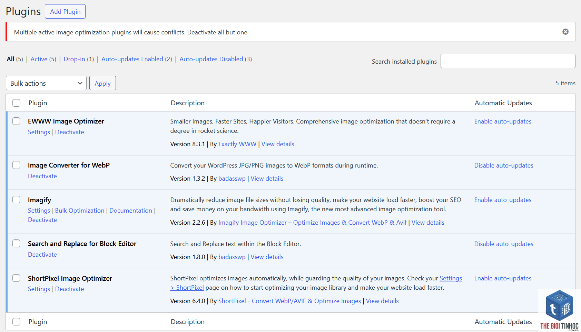Click the '5 items' count text
This screenshot has width=581, height=332.
click(x=565, y=83)
